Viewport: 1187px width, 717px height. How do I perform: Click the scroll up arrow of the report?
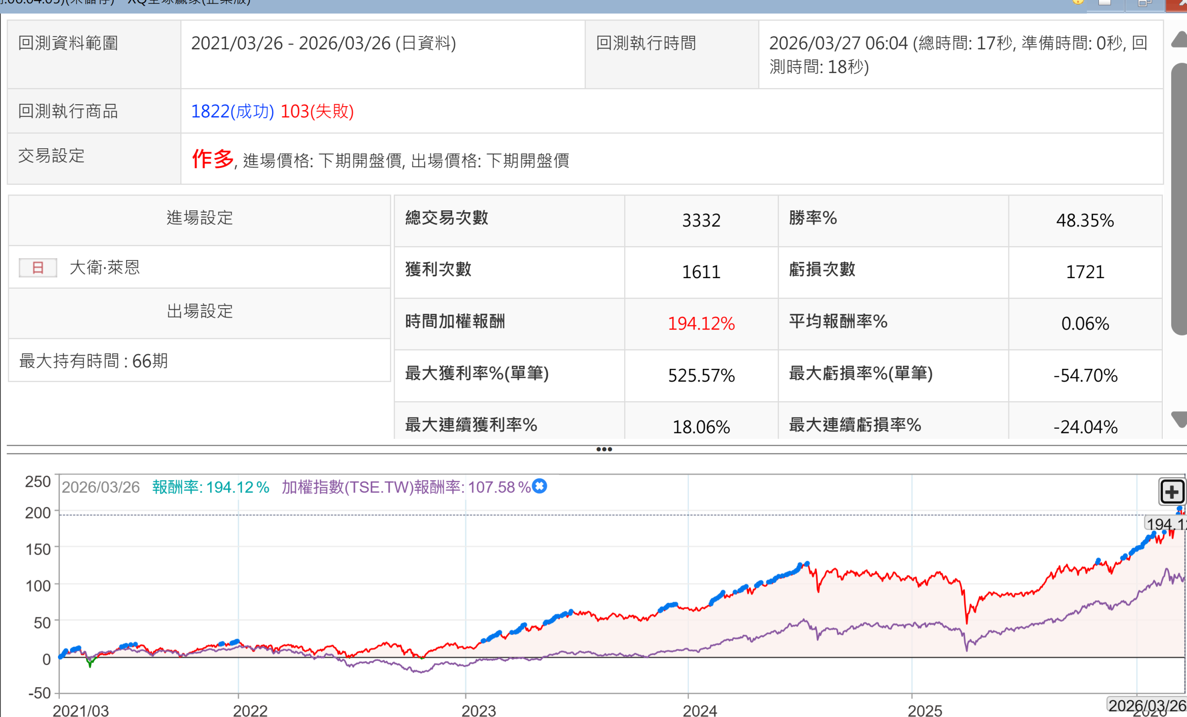1179,39
